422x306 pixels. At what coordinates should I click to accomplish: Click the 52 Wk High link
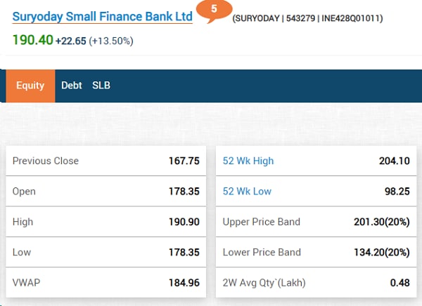(x=248, y=161)
